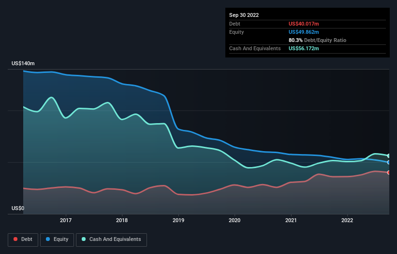Click the US$56.172m cash value
This screenshot has height=254, width=397.
click(x=304, y=48)
